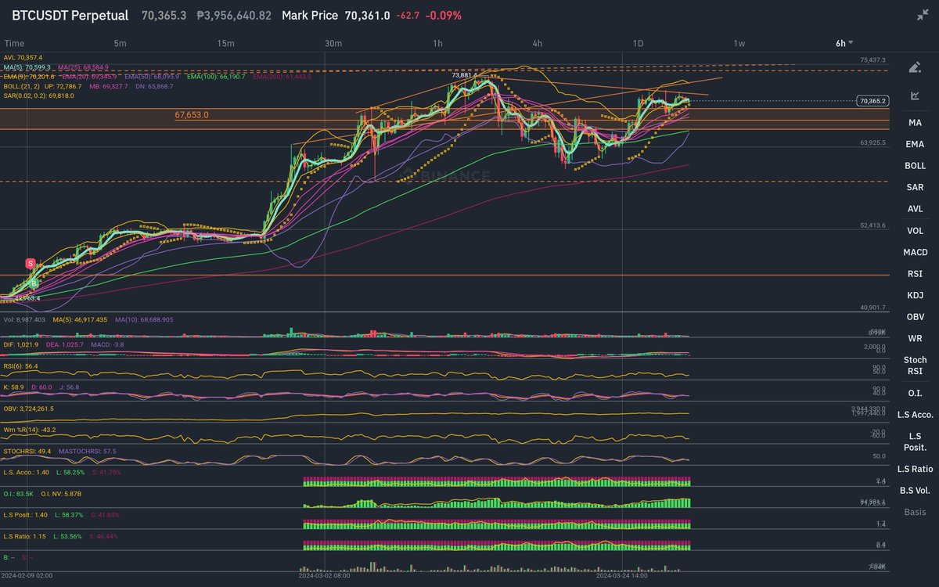
Task: Switch to the 1D timeframe
Action: point(639,44)
